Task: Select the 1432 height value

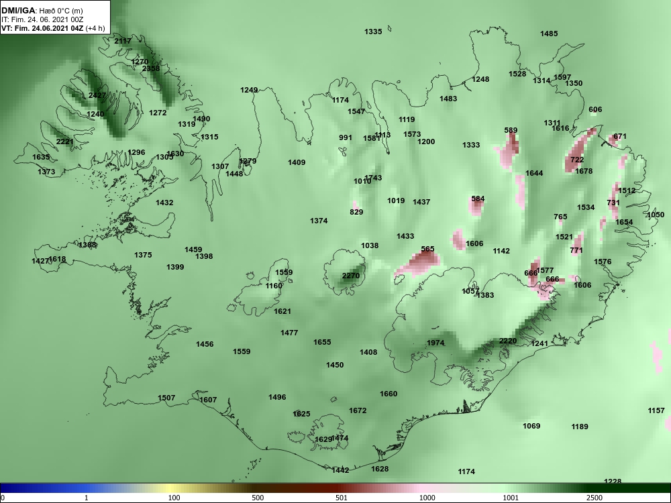Action: (x=164, y=203)
